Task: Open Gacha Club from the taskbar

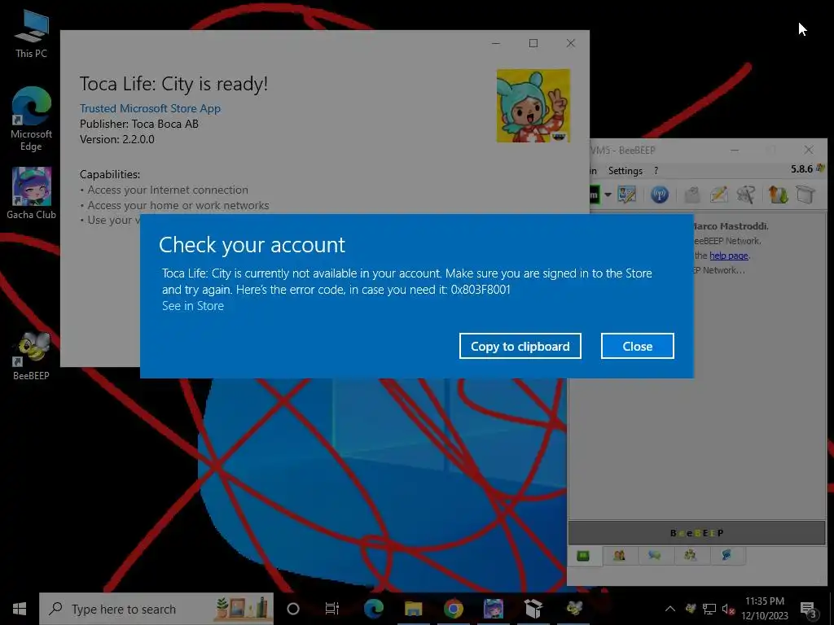Action: (x=493, y=609)
